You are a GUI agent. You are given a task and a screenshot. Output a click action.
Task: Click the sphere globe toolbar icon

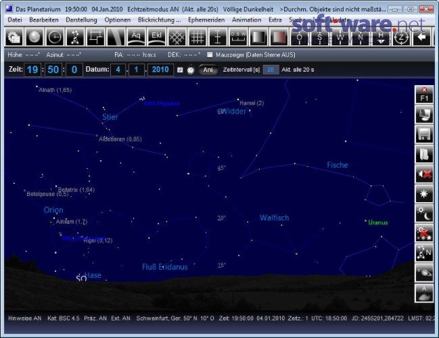(x=34, y=37)
